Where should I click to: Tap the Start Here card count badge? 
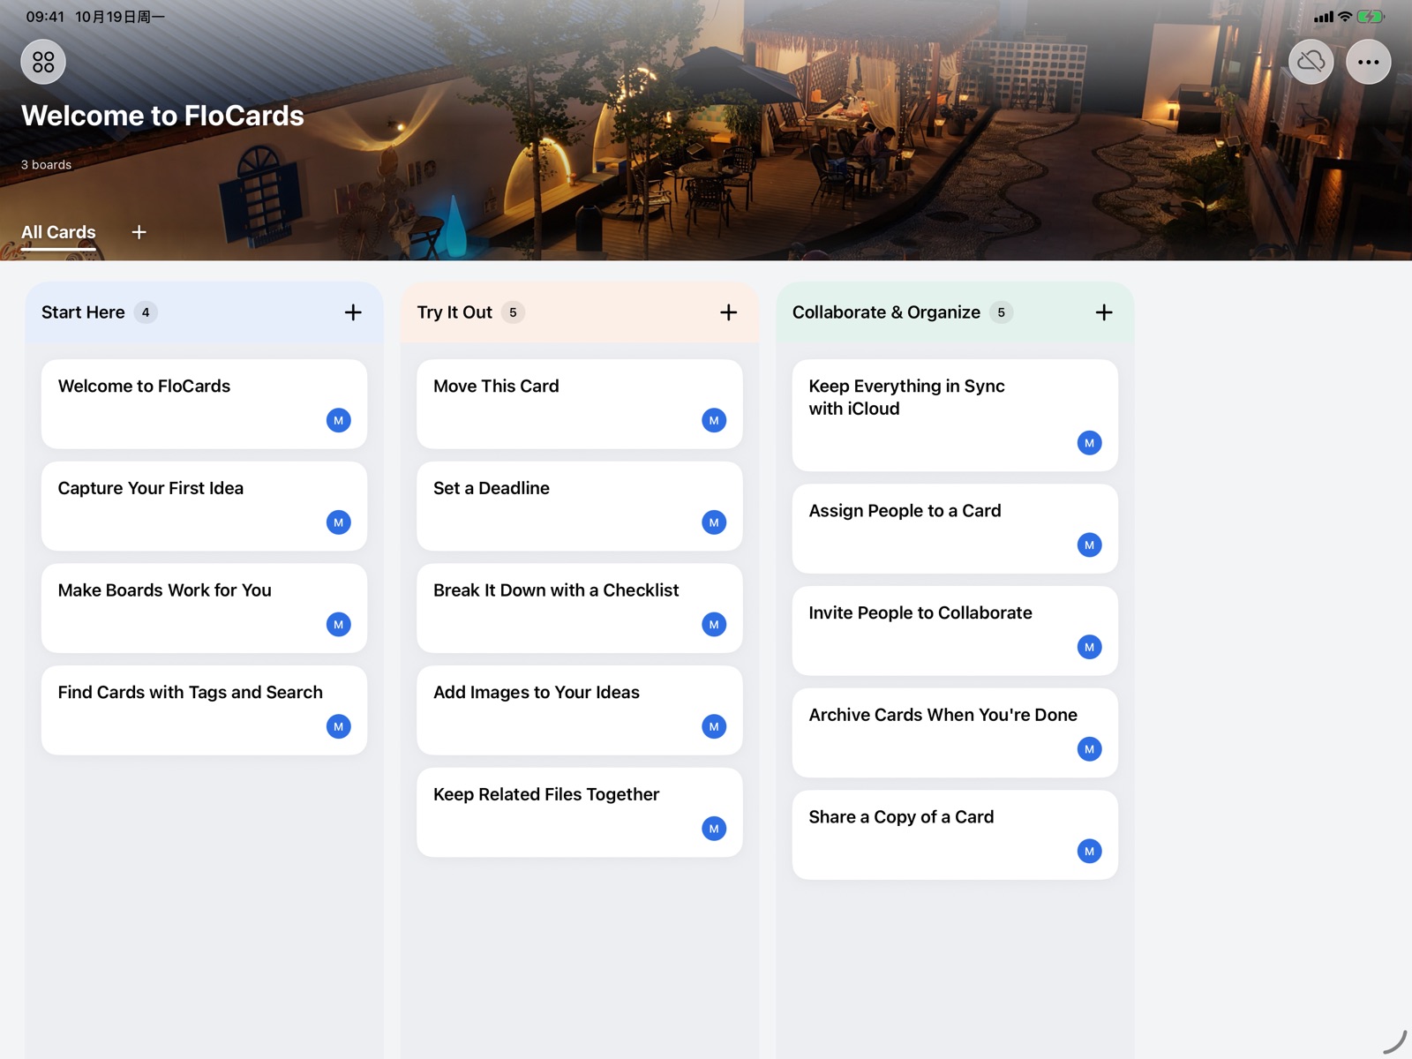click(146, 312)
